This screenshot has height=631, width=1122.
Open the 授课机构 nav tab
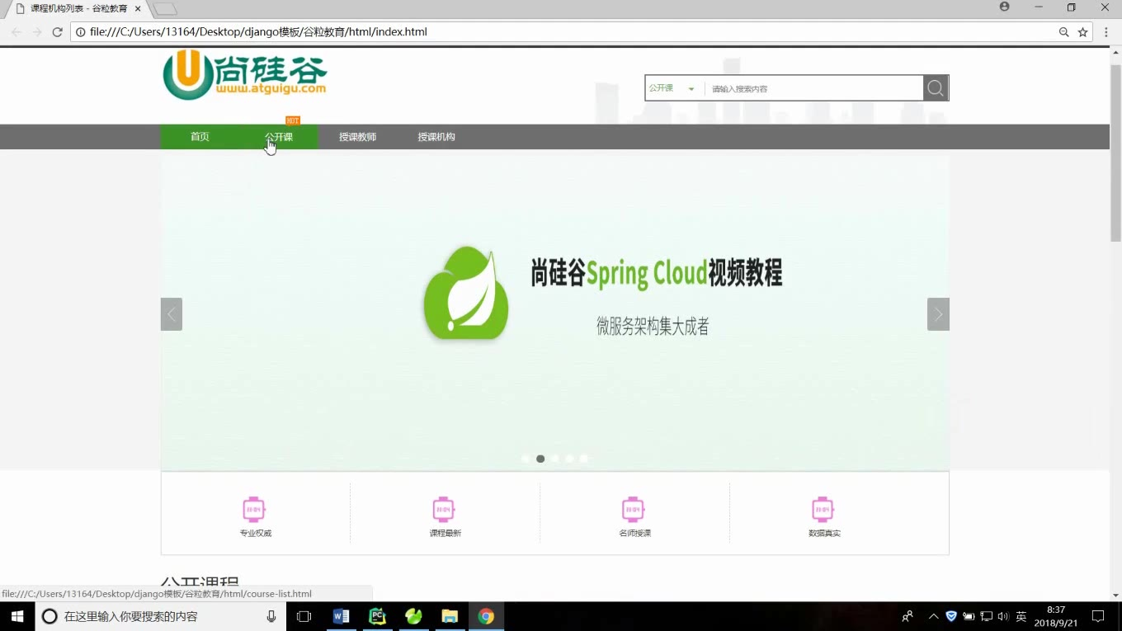(x=436, y=137)
